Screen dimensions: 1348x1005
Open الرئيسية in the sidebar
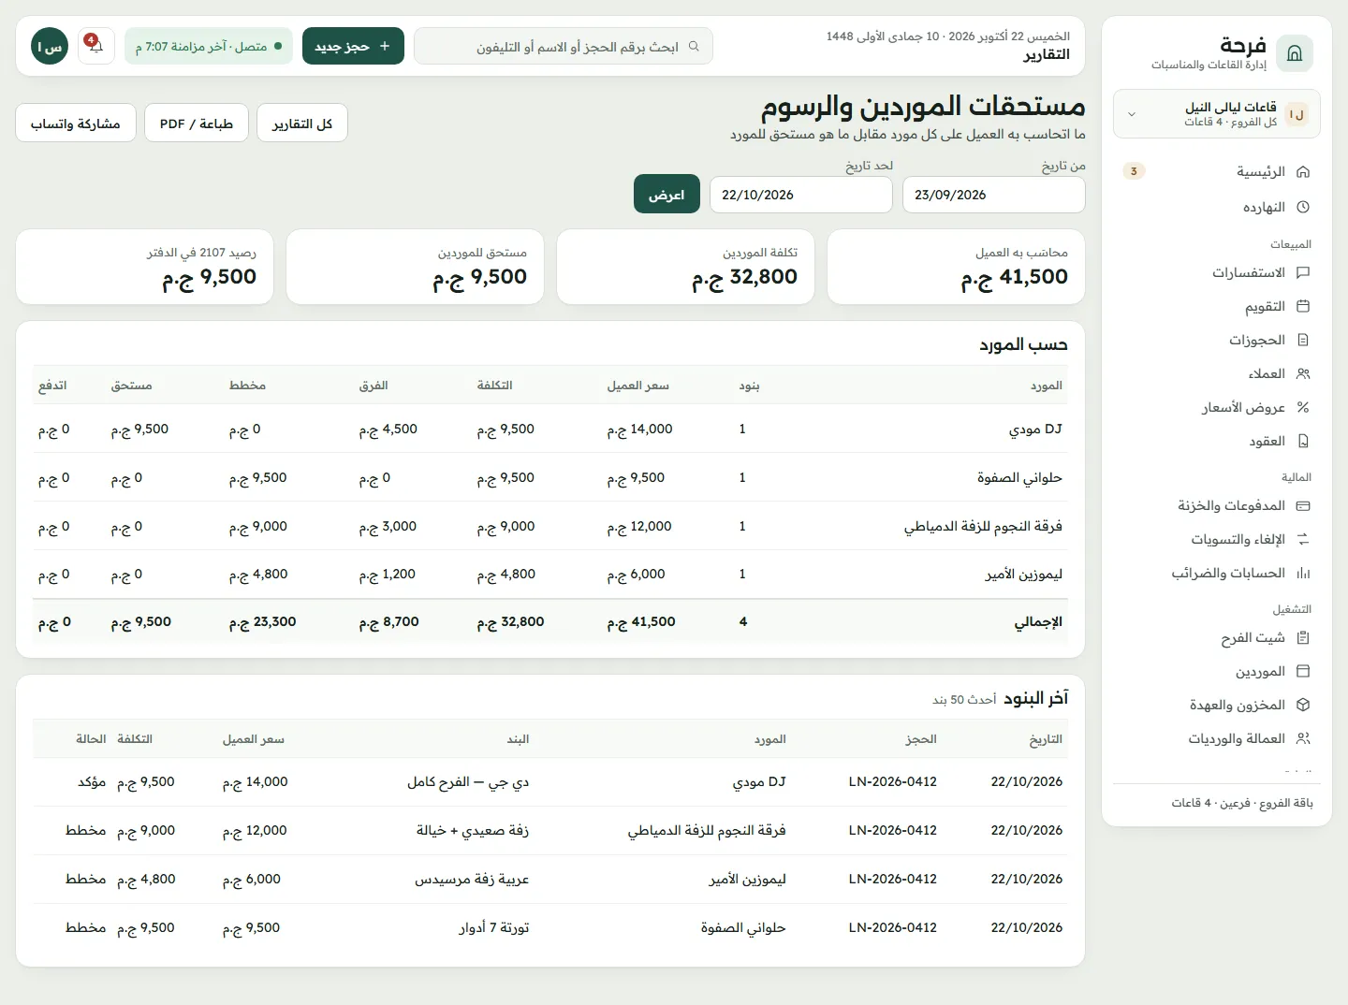point(1217,172)
